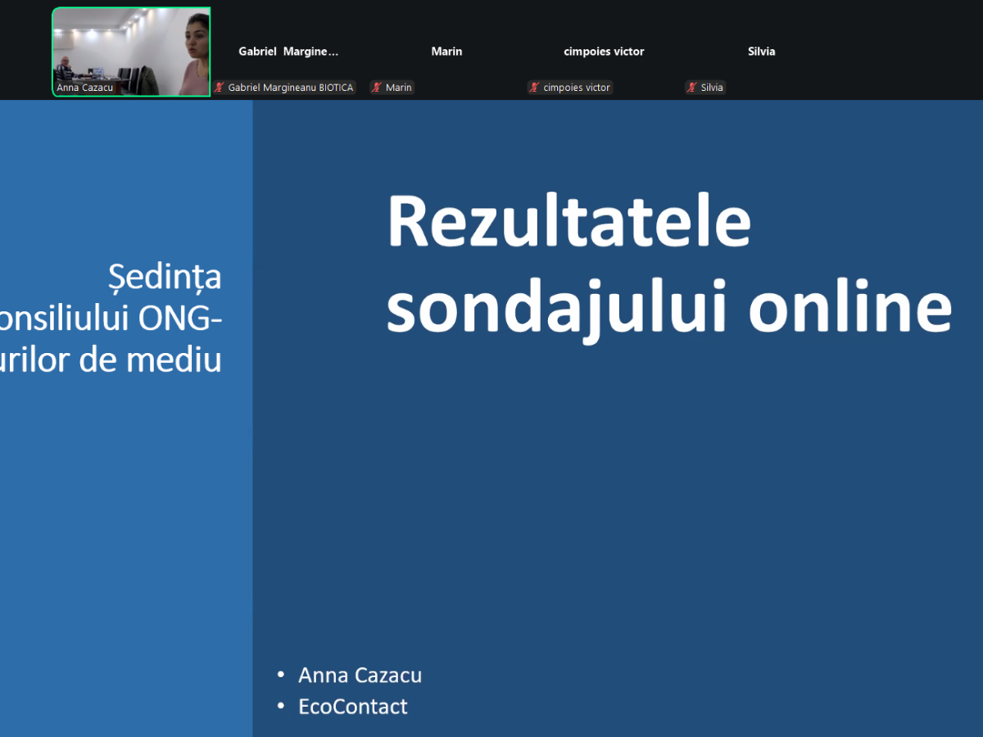Select Marin's participant tile name
The width and height of the screenshot is (983, 737).
(446, 52)
